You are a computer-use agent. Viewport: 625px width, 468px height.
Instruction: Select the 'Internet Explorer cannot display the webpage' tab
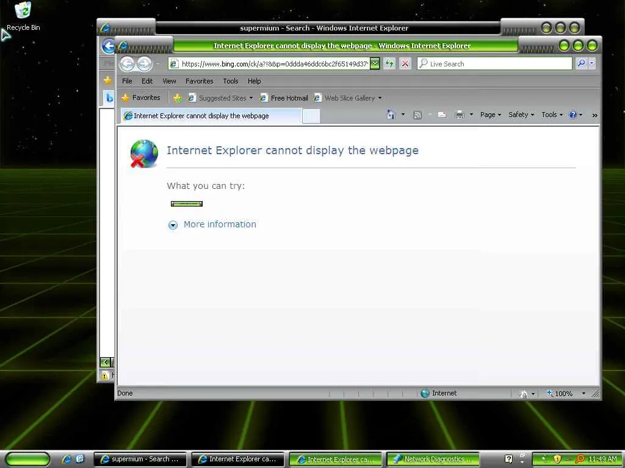pos(211,116)
